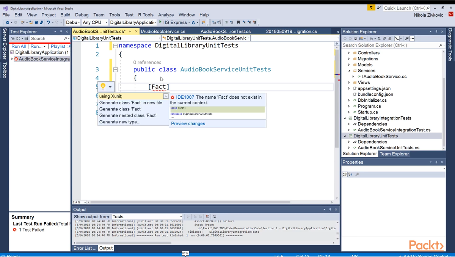The width and height of the screenshot is (455, 257).
Task: Click the Playlist link in Test Explorer
Action: 61,46
